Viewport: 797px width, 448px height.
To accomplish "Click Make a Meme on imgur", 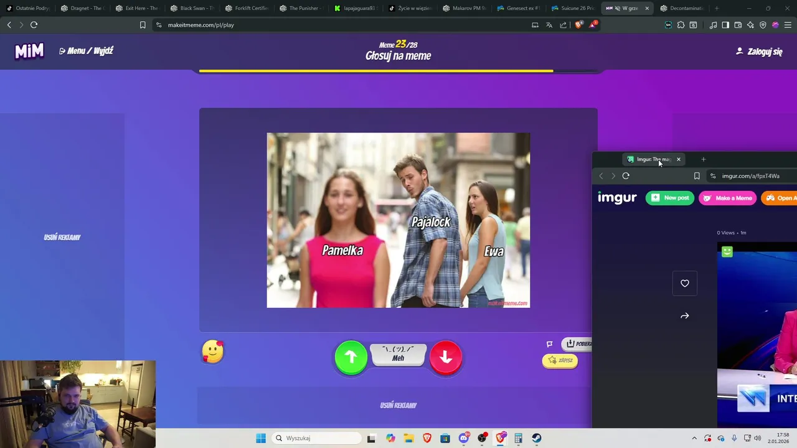I will 728,198.
